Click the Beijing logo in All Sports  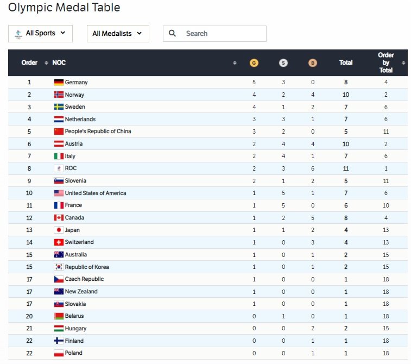pyautogui.click(x=18, y=34)
